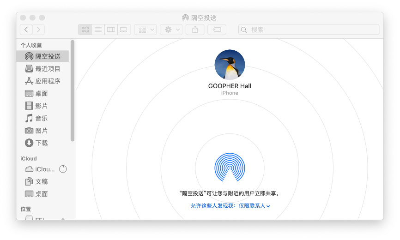Open 图片 in the sidebar
This screenshot has height=240, width=400.
[42, 131]
